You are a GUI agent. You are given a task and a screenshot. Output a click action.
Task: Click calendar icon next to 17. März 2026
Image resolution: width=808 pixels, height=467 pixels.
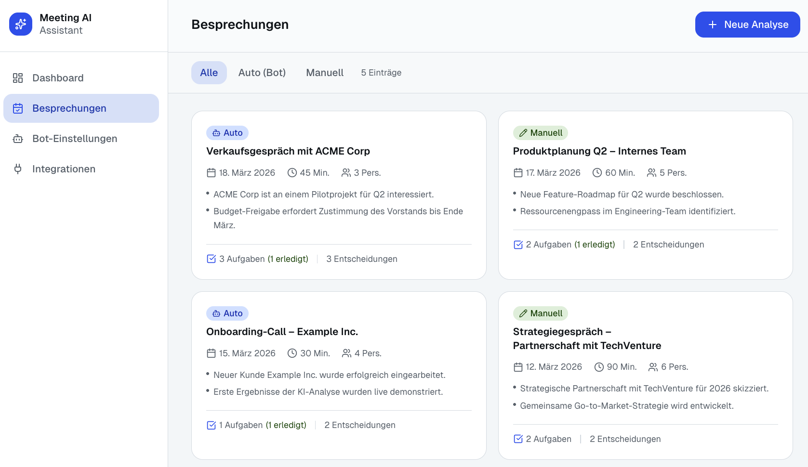[518, 173]
